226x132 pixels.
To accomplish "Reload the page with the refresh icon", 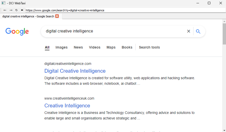I will pyautogui.click(x=16, y=10).
